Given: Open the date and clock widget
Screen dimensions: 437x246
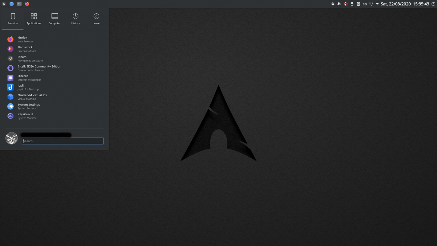Looking at the screenshot, I should point(405,4).
